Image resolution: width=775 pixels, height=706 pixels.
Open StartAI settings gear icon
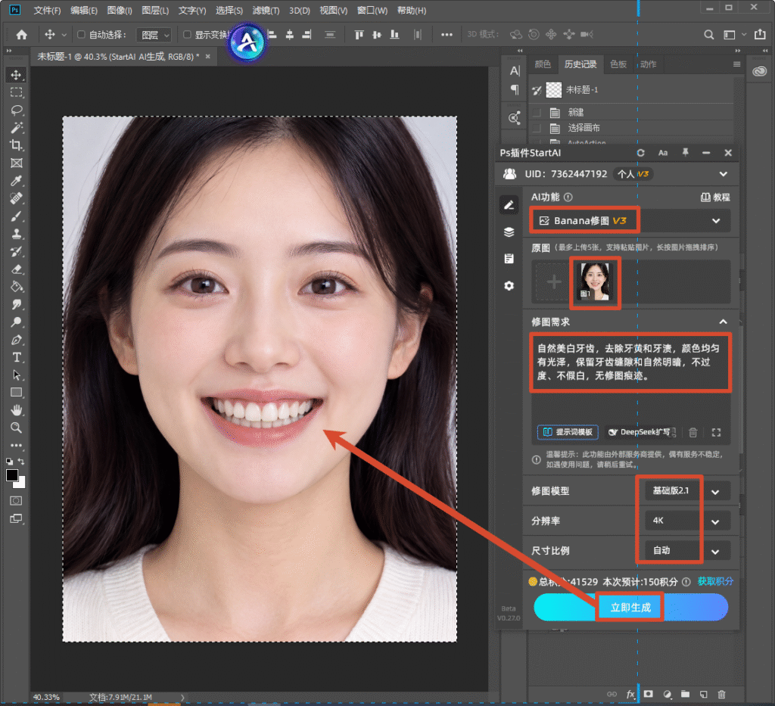pos(509,285)
